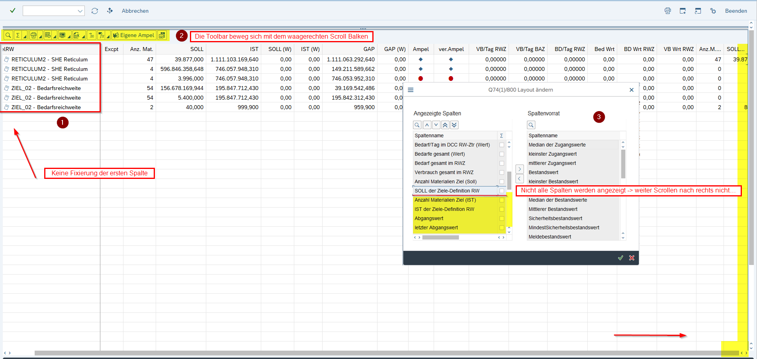Click the Beenden button
Screen dimensions: 757x359
tap(736, 11)
